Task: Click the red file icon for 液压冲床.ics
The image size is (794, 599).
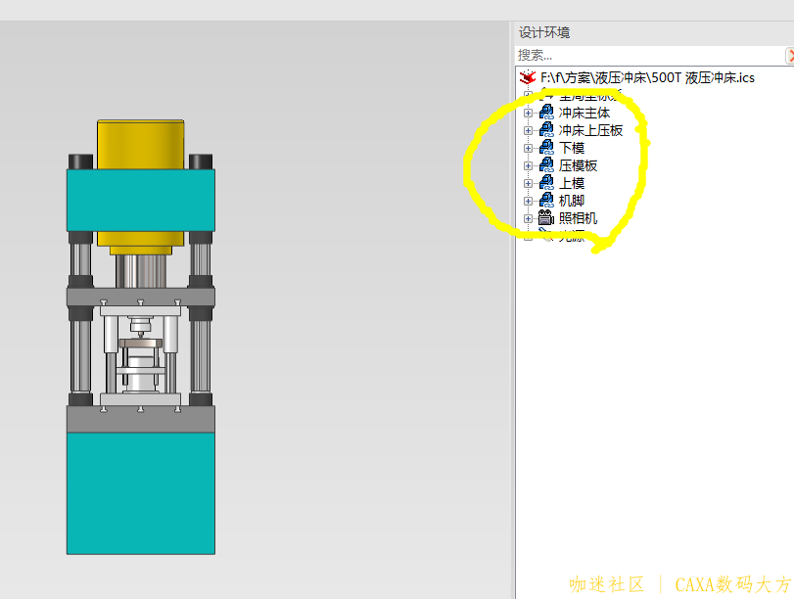Action: tap(528, 77)
